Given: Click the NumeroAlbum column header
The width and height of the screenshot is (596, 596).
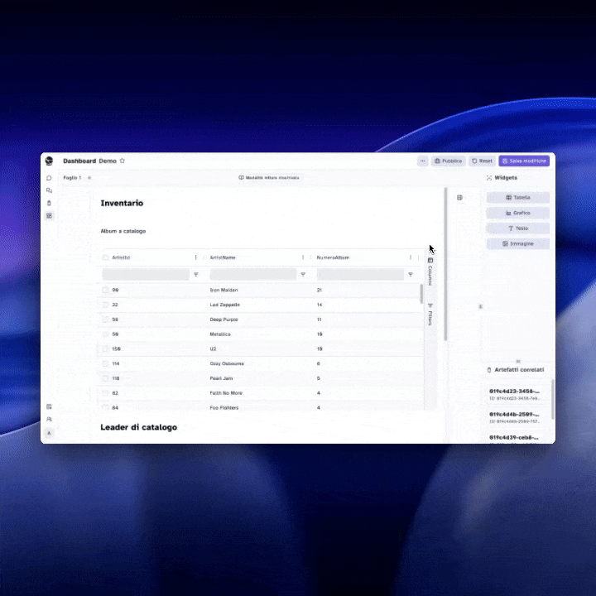Looking at the screenshot, I should (333, 257).
